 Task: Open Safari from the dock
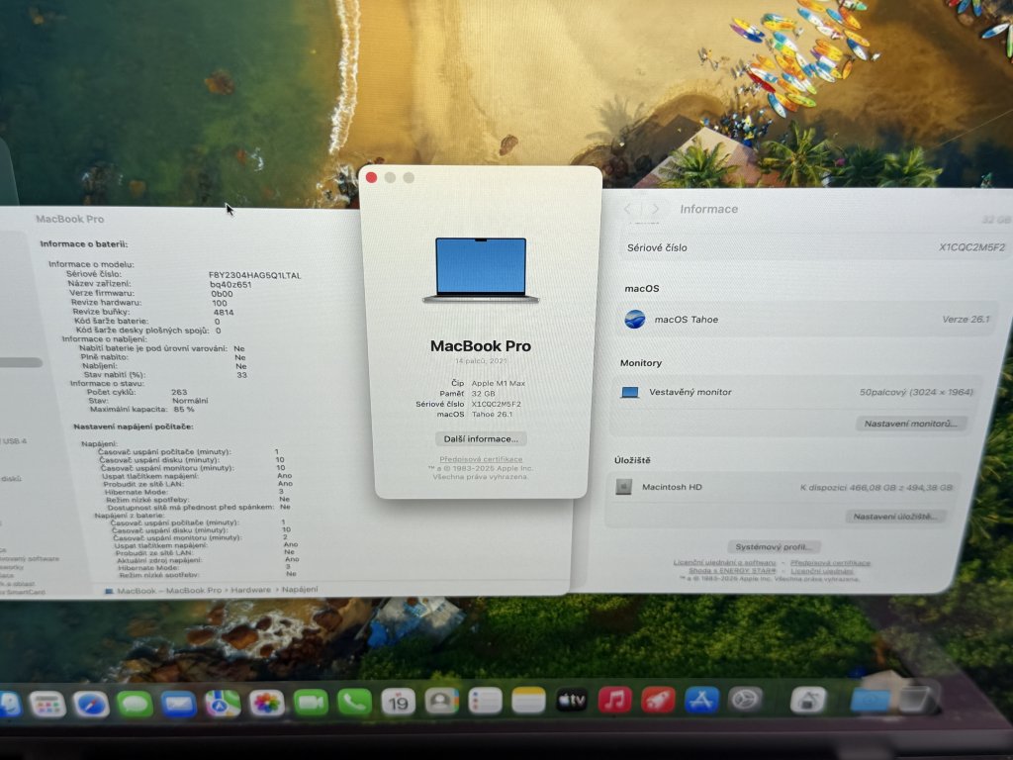click(x=91, y=704)
